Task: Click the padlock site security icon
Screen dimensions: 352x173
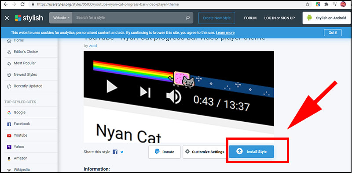Action: (x=33, y=4)
